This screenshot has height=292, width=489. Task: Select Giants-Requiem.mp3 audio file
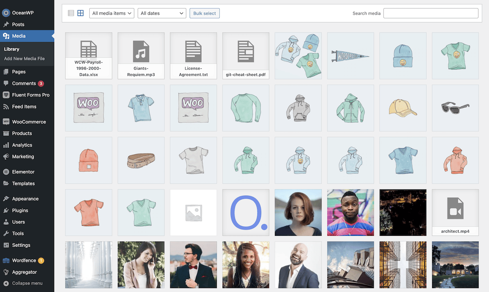point(141,56)
